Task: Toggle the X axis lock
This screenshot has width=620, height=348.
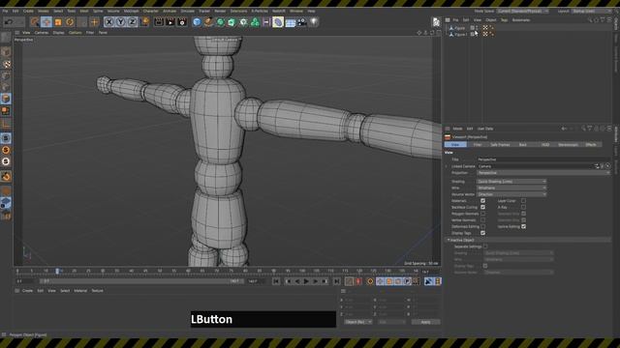Action: (109, 22)
